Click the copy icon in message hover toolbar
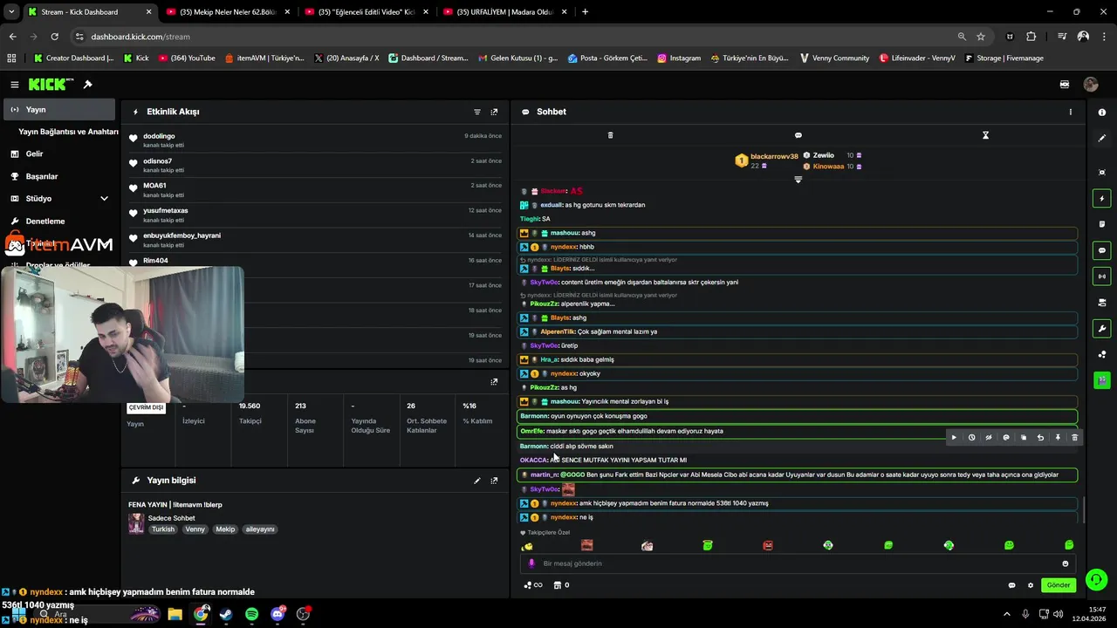This screenshot has height=628, width=1117. pyautogui.click(x=1024, y=438)
